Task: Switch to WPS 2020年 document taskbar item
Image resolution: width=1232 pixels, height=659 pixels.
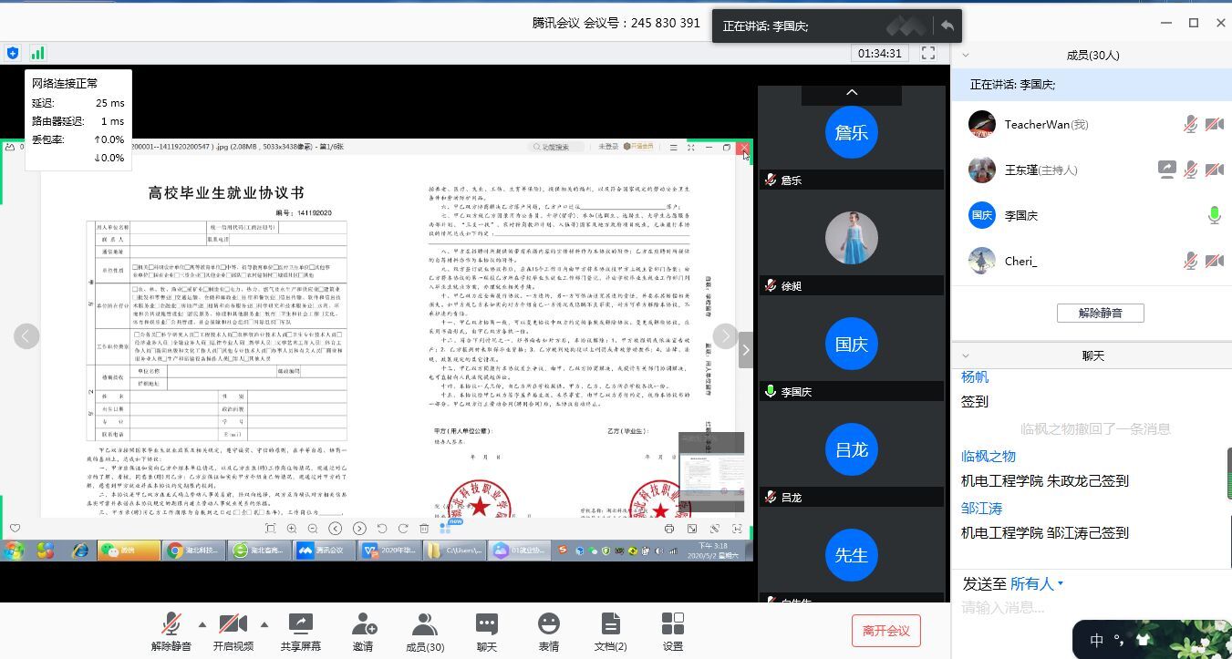Action: click(390, 551)
